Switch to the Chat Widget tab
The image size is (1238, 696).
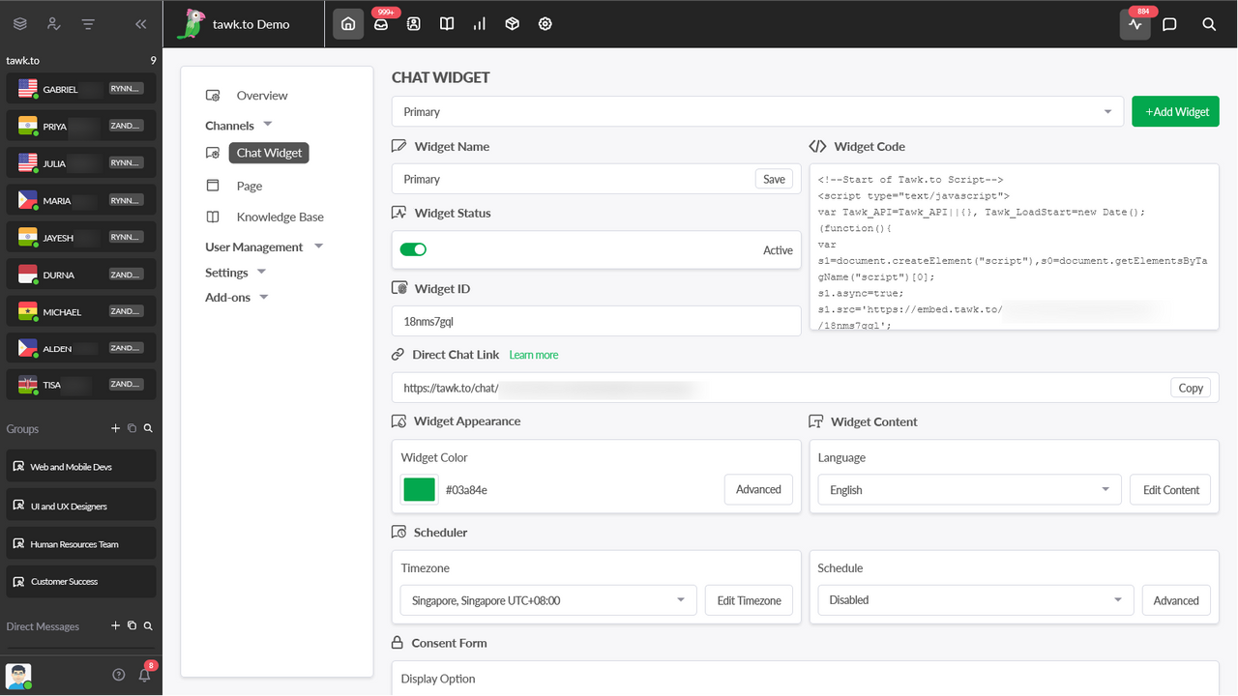click(x=268, y=152)
